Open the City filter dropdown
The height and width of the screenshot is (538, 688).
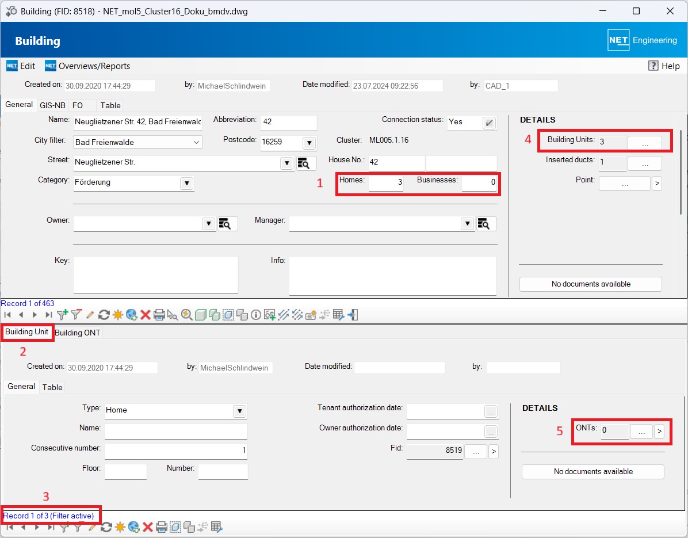click(x=196, y=142)
